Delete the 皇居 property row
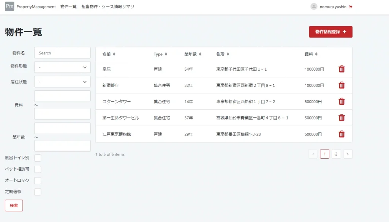Screen dimensions: 389x222 (342, 69)
